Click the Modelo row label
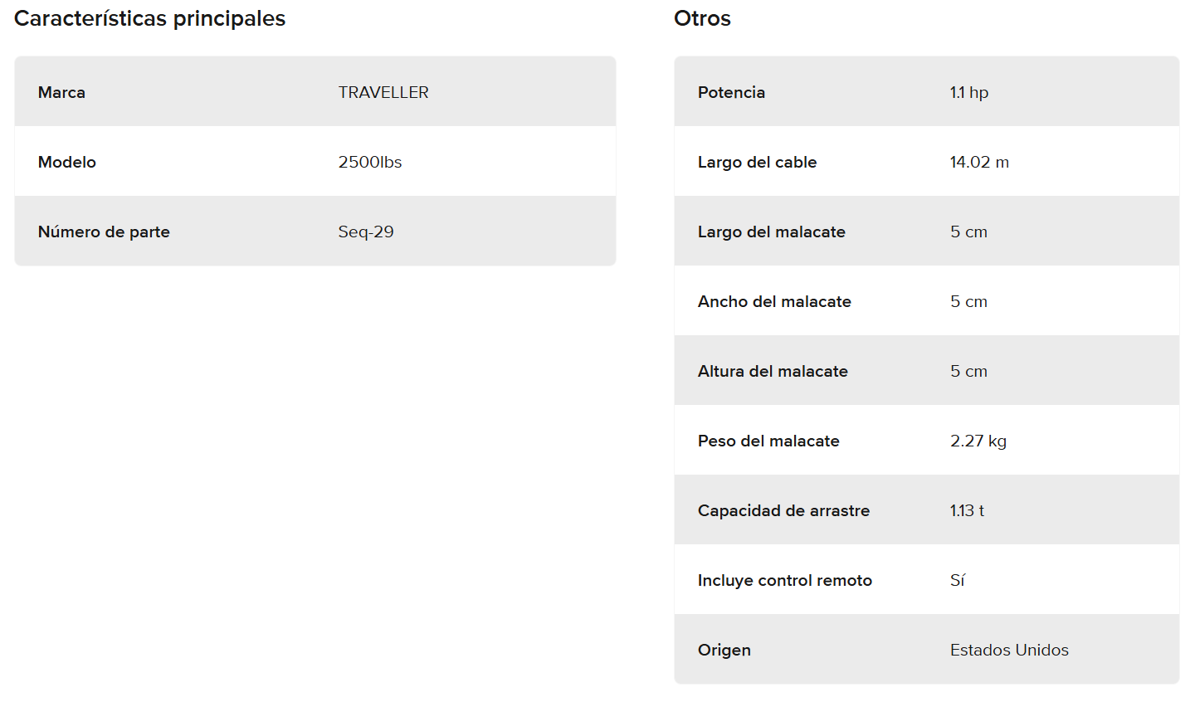Image resolution: width=1195 pixels, height=702 pixels. click(67, 162)
